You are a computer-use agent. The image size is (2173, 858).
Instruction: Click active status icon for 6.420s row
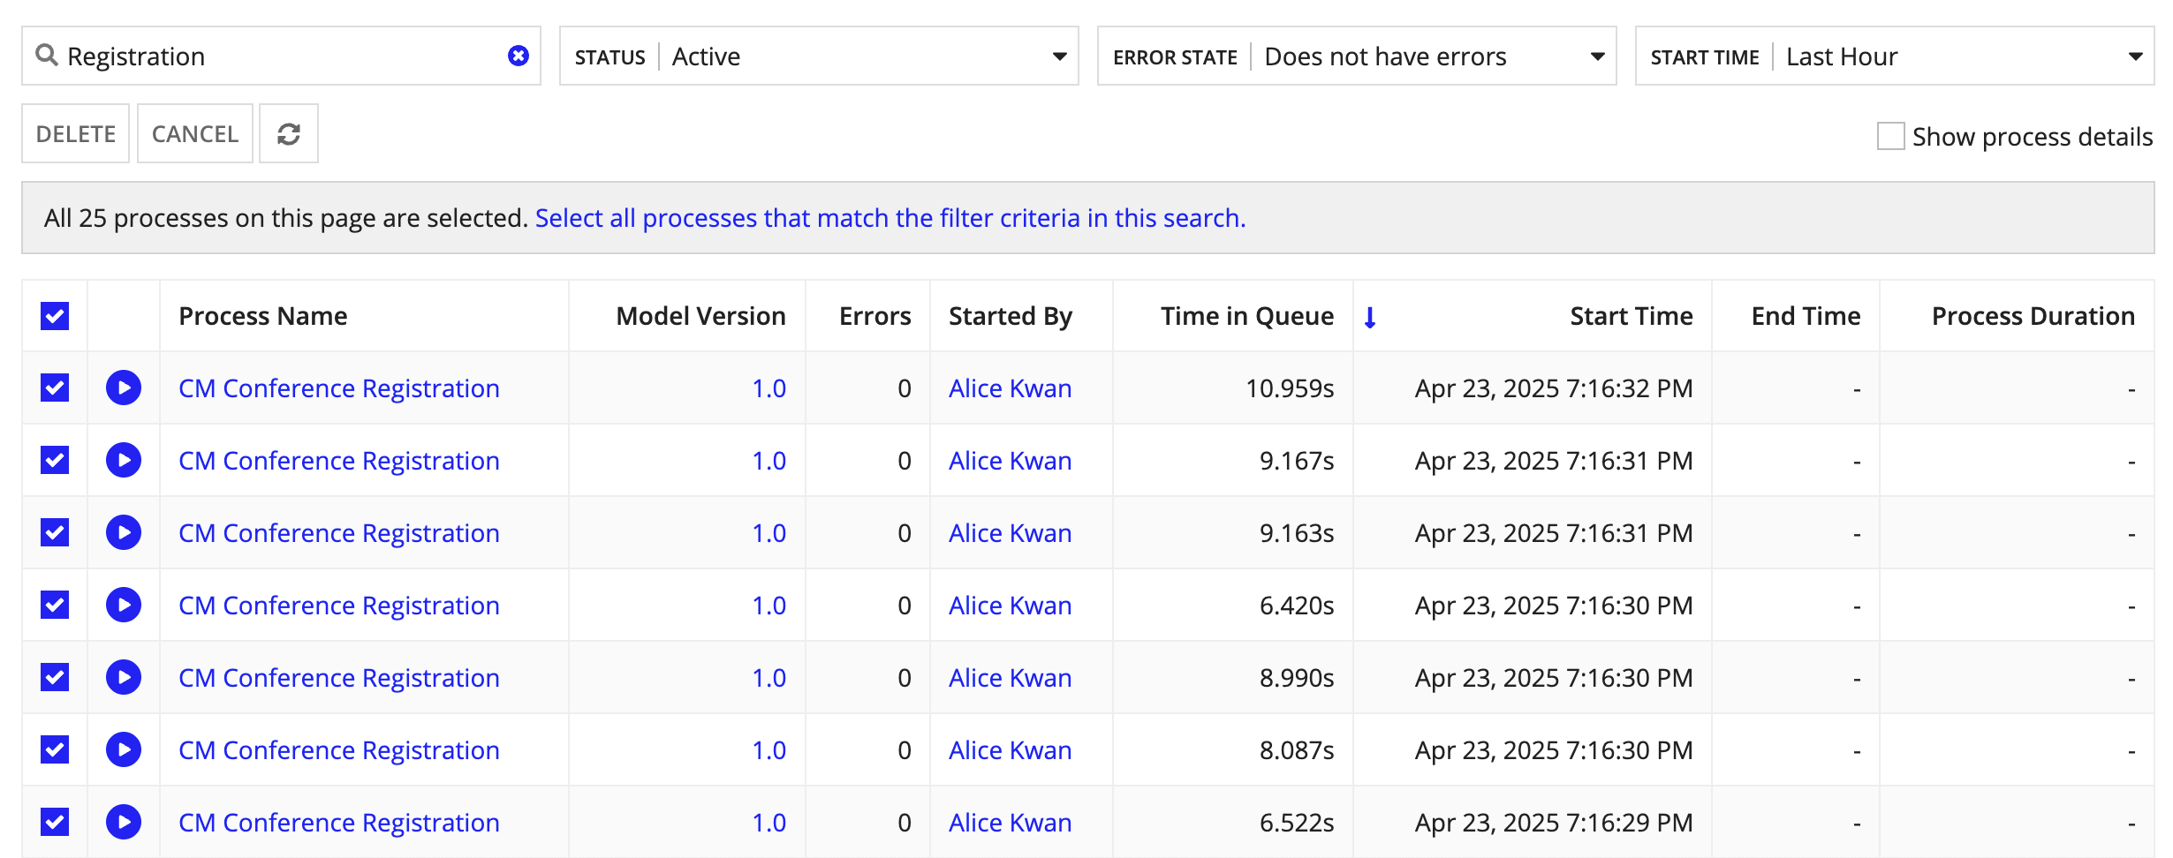click(124, 605)
